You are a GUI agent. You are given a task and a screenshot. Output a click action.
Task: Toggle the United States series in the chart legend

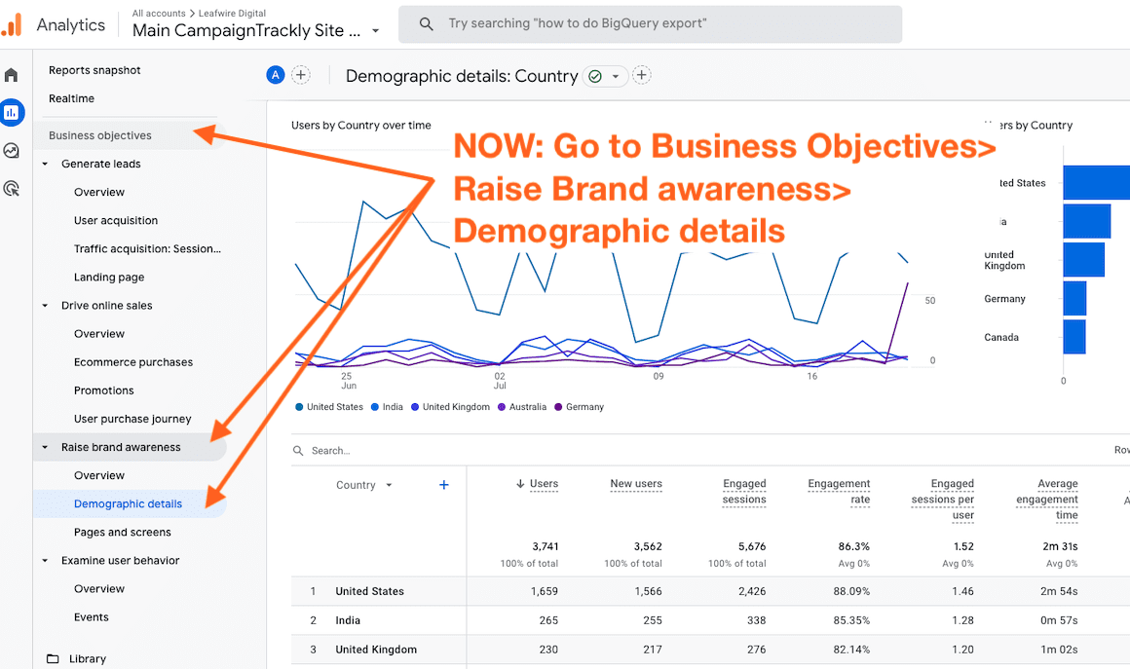point(329,406)
